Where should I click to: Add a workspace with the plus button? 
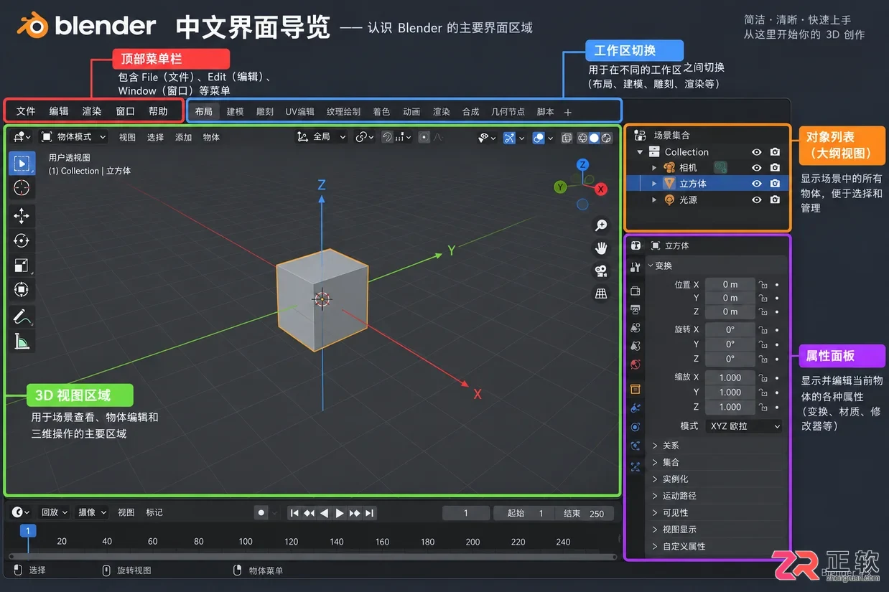click(x=568, y=112)
